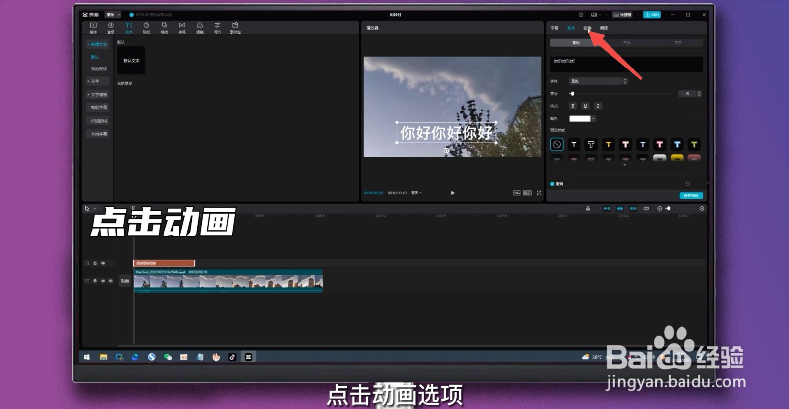Select the 文本 text tool tab
The width and height of the screenshot is (789, 409).
tap(129, 28)
